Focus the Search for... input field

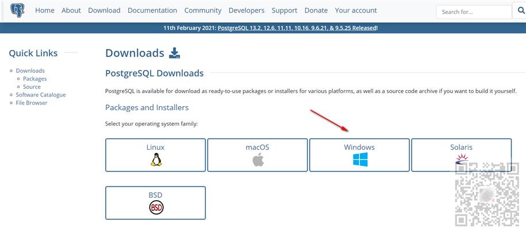pos(474,11)
